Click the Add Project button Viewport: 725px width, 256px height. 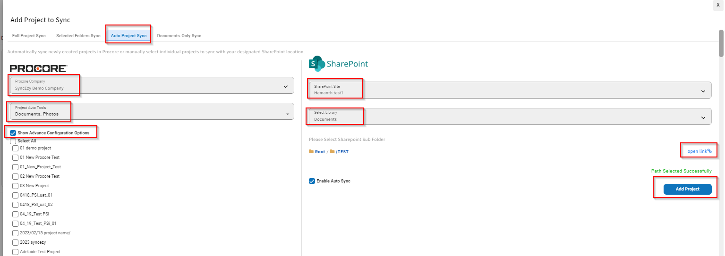(687, 189)
